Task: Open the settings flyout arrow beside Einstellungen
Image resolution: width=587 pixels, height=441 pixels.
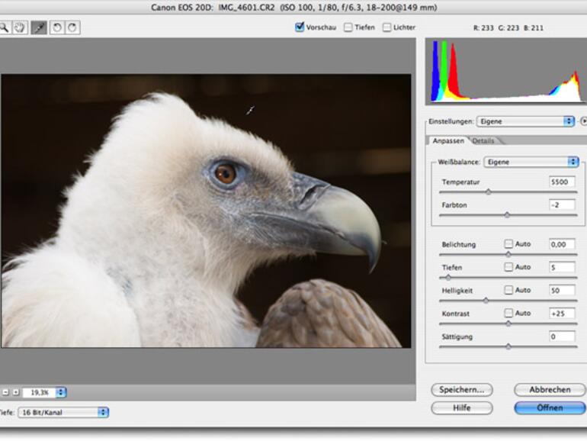Action: coord(583,121)
